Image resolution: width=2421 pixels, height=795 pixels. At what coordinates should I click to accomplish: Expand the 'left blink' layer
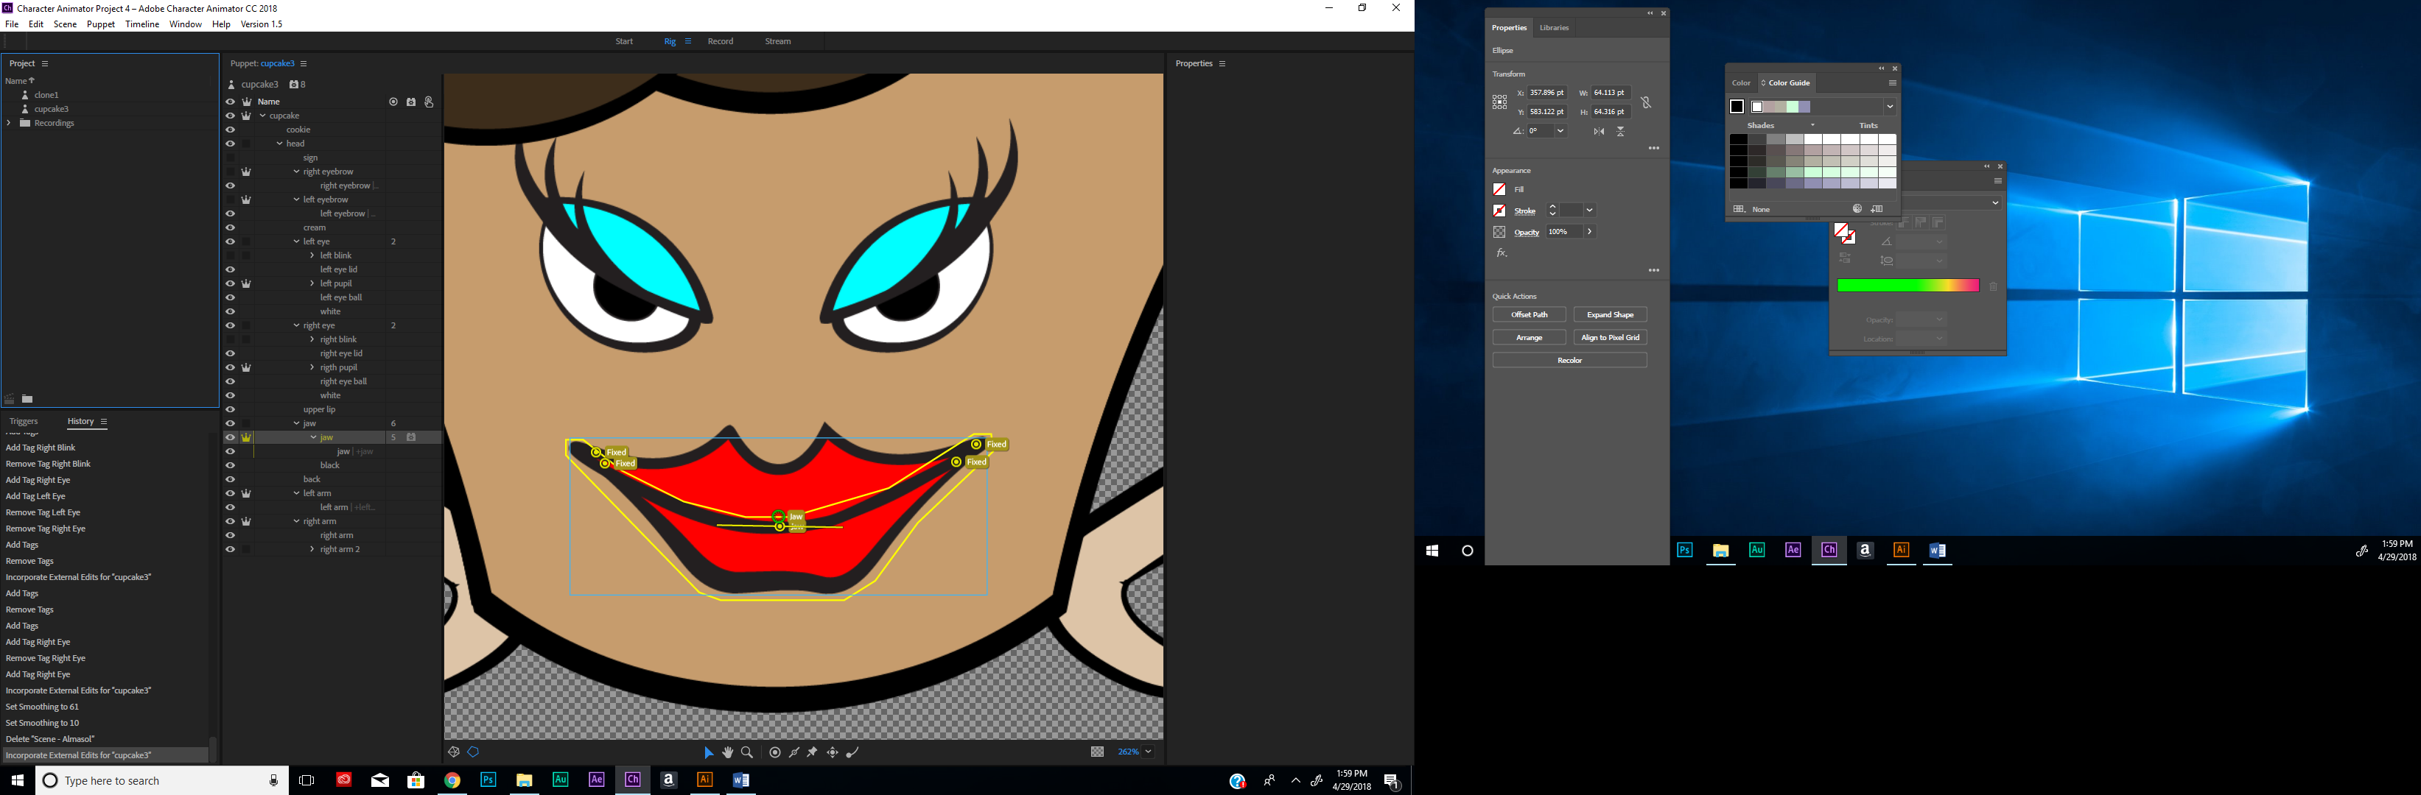pos(311,255)
